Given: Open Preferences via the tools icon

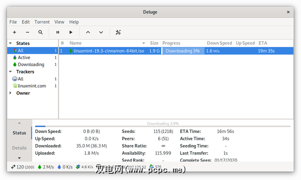Looking at the screenshot, I should [x=118, y=32].
